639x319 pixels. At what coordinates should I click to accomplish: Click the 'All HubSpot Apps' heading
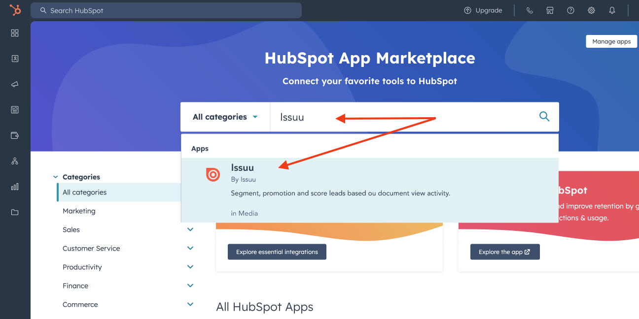pos(265,307)
